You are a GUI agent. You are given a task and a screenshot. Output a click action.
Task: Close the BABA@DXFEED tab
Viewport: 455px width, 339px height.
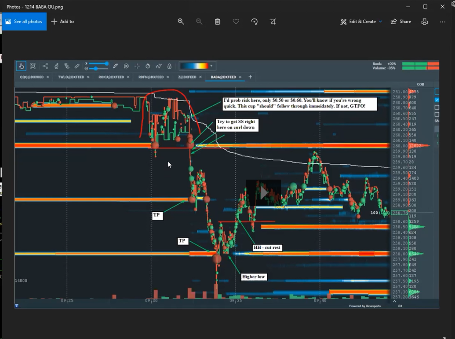(x=240, y=77)
